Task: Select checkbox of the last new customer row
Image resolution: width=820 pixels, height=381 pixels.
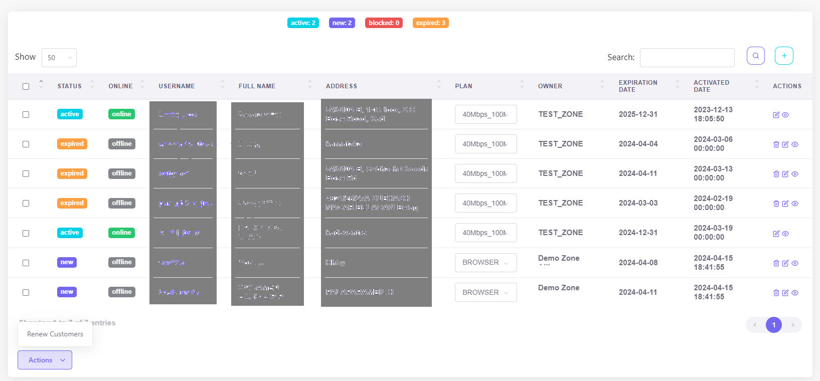Action: 26,293
